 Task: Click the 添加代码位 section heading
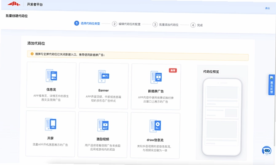[x=36, y=43]
